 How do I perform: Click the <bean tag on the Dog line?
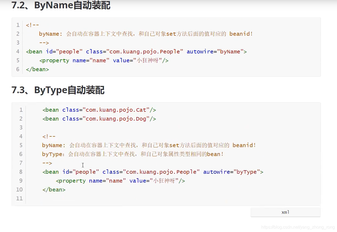pyautogui.click(x=50, y=119)
